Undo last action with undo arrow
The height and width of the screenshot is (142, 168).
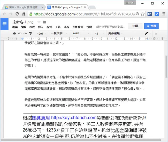coord(20,34)
